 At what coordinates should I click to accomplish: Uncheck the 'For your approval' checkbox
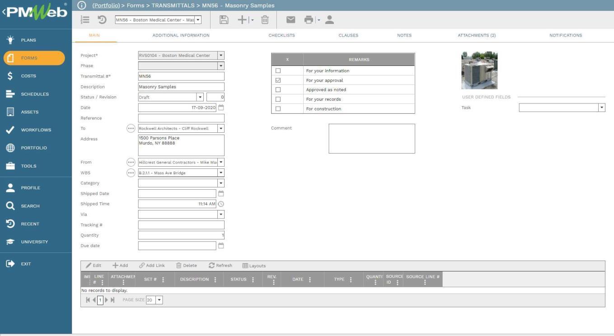tap(278, 80)
